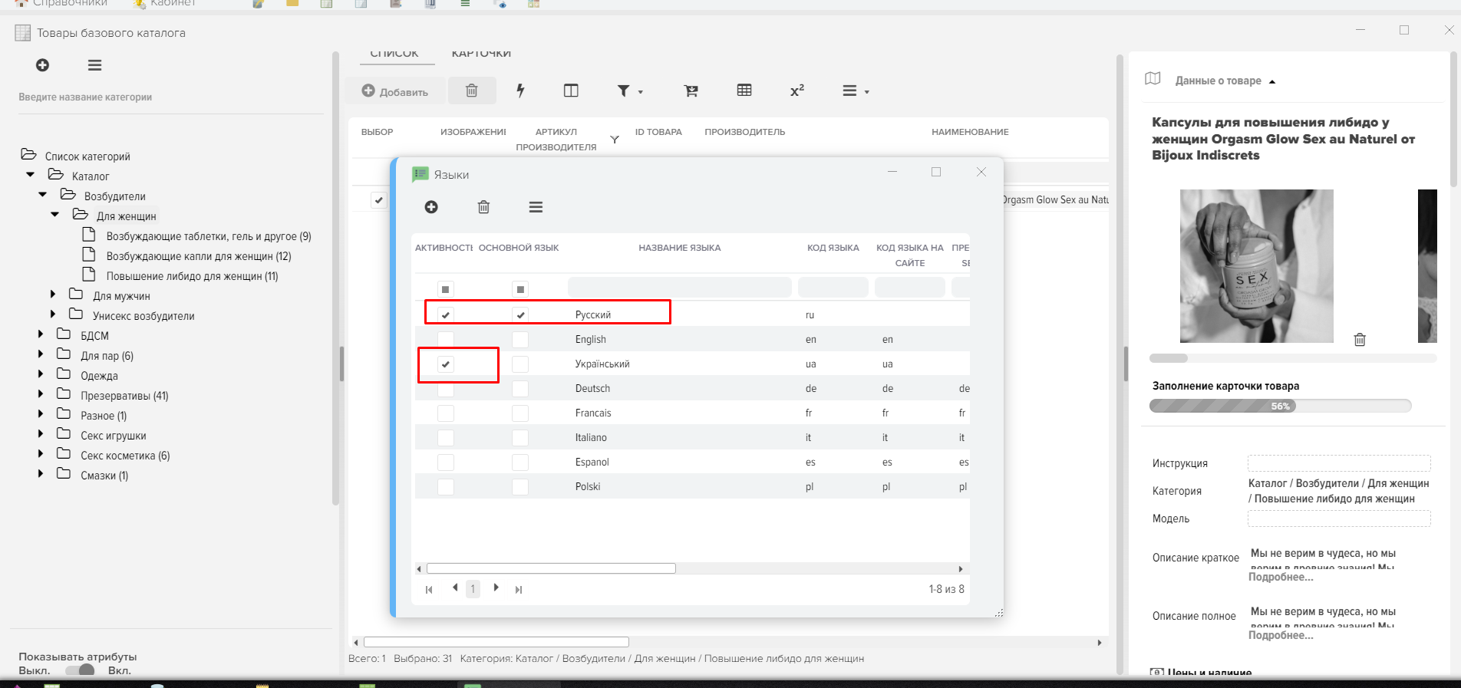Click the table grid icon in toolbar
The height and width of the screenshot is (688, 1461).
744,91
